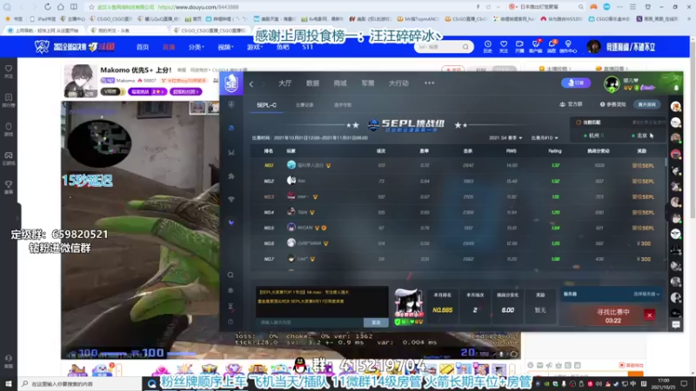696x391 pixels.
Task: Select NO.1 leaderboard player row
Action: tap(458, 165)
